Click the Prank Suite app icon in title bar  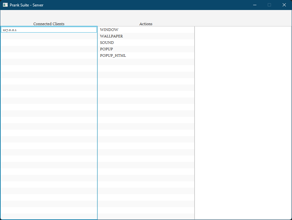point(5,5)
